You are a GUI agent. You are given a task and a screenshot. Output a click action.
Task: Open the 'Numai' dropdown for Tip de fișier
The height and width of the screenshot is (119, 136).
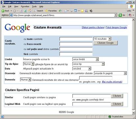tap(29, 64)
